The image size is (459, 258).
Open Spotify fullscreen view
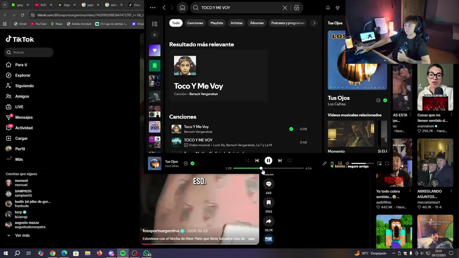coord(387,163)
